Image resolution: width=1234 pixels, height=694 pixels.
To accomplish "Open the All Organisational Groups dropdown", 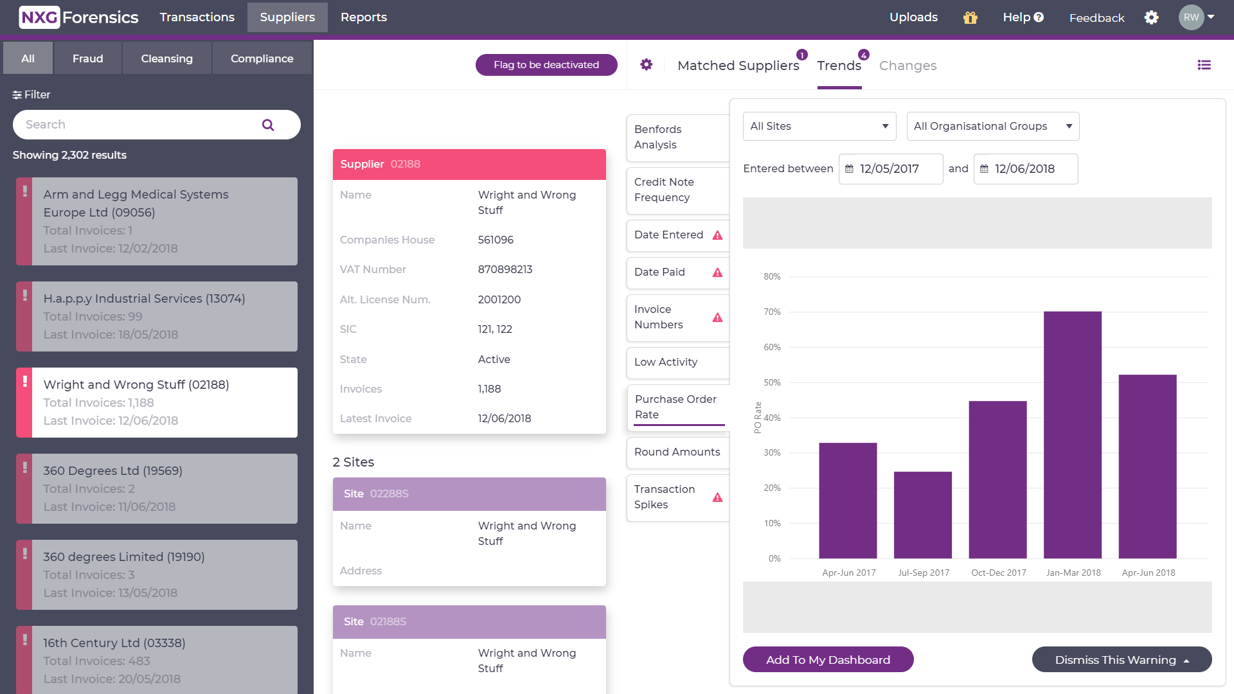I will click(992, 126).
